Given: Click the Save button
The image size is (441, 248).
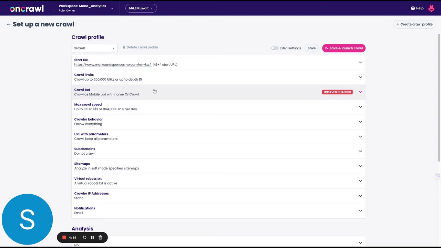Looking at the screenshot, I should coord(311,48).
